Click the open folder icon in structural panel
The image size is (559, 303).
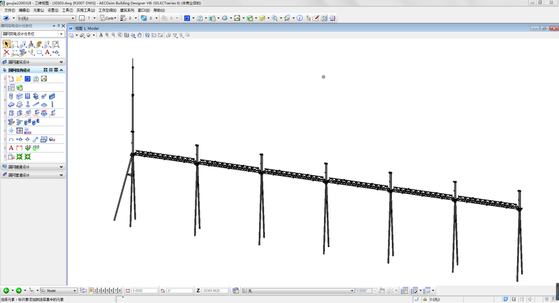(x=19, y=79)
